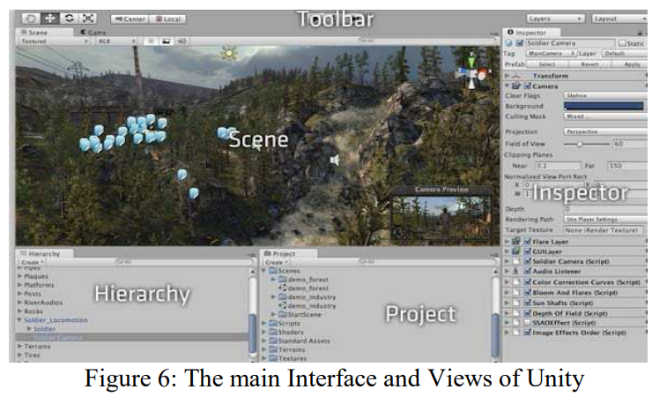Toggle the Soldier Camera active checkbox
This screenshot has width=652, height=397.
[519, 43]
